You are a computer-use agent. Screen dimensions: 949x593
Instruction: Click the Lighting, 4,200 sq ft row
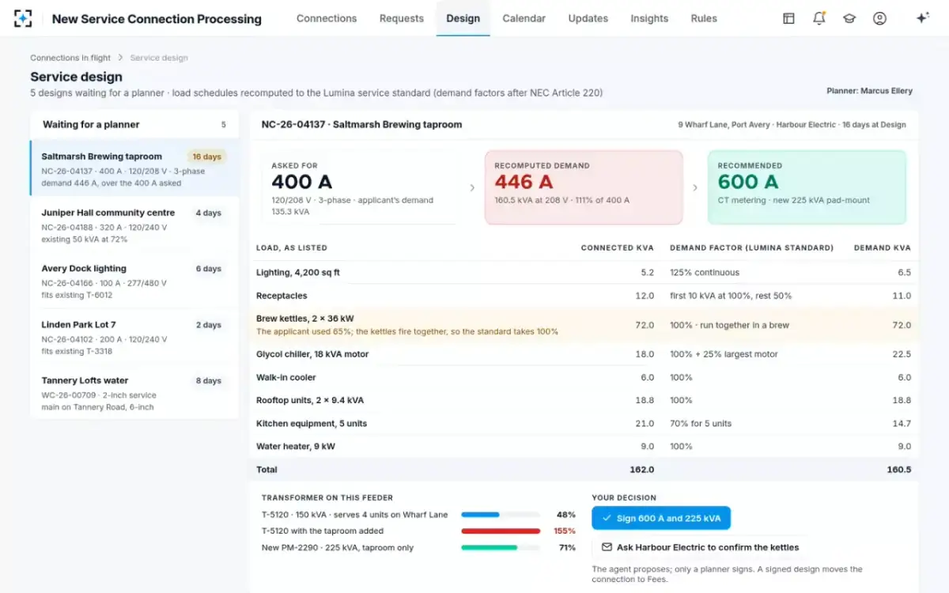(x=584, y=272)
